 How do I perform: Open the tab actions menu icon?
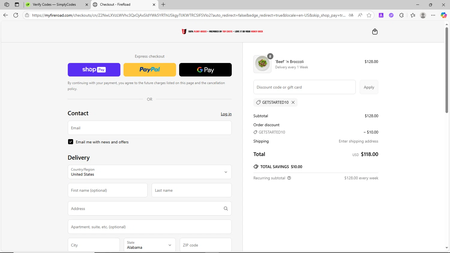(x=17, y=4)
